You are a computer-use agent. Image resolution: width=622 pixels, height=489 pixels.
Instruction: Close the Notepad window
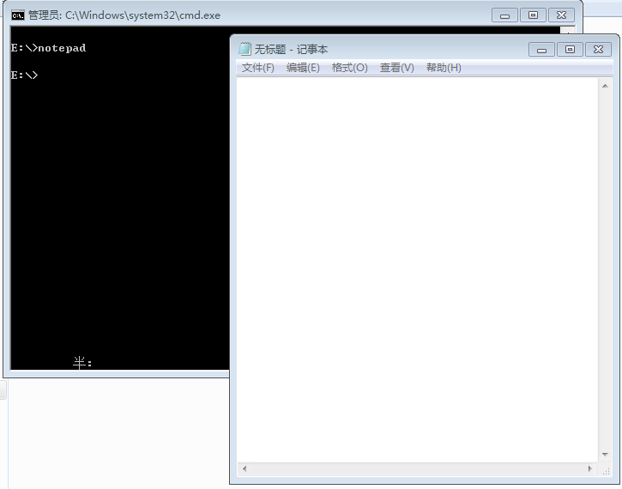pyautogui.click(x=598, y=50)
